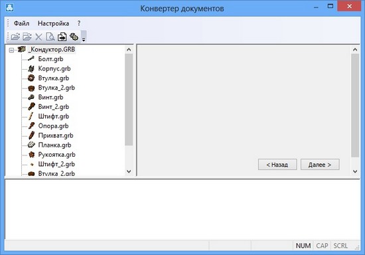Open the Файл menu

pos(21,23)
